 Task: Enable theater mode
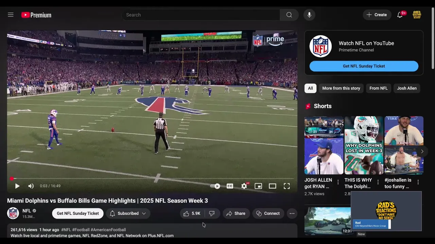273,186
